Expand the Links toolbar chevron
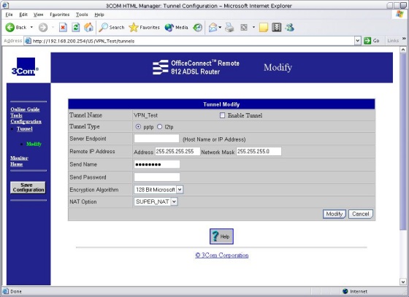The height and width of the screenshot is (297, 409). coord(404,39)
